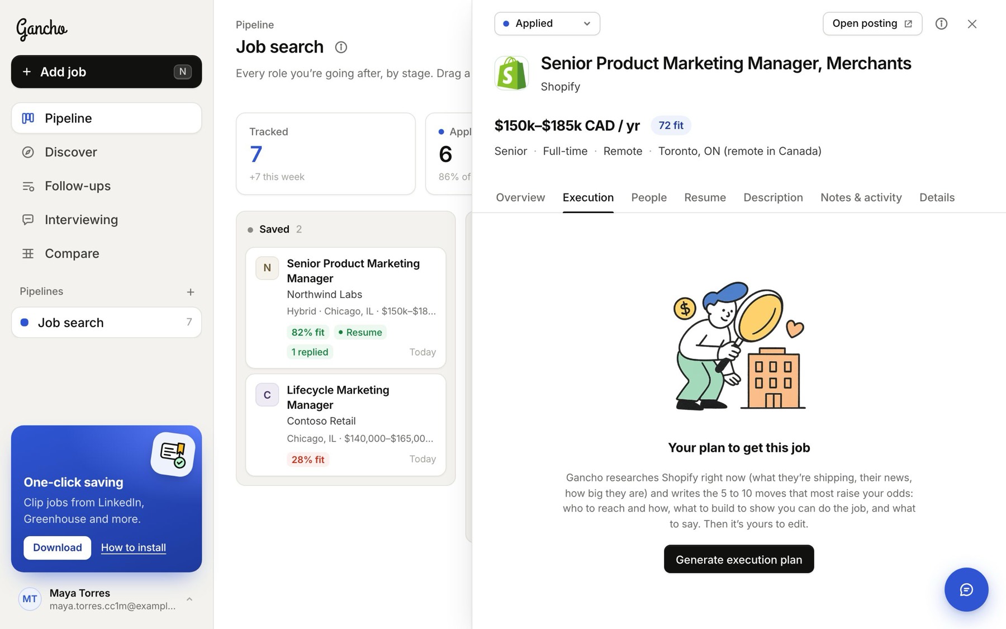Open Follow-ups list icon
The height and width of the screenshot is (629, 1006).
28,186
